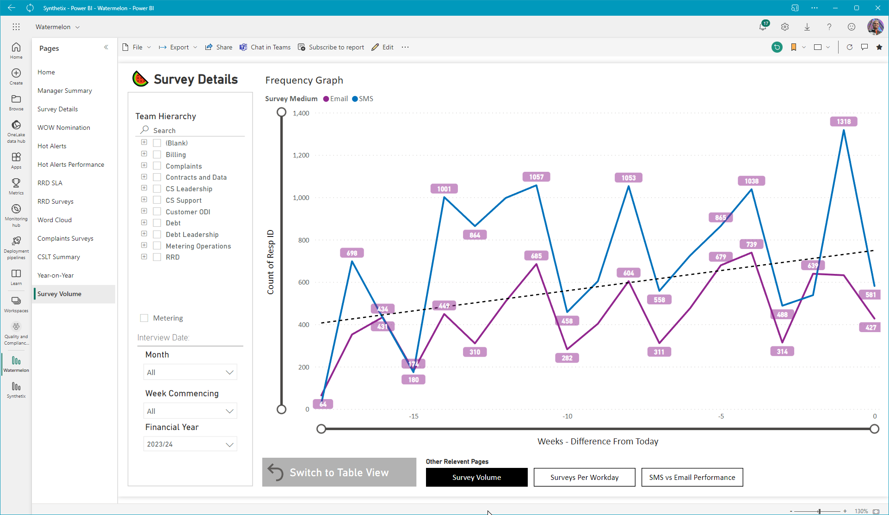Image resolution: width=889 pixels, height=515 pixels.
Task: Open the Export menu
Action: pos(178,47)
